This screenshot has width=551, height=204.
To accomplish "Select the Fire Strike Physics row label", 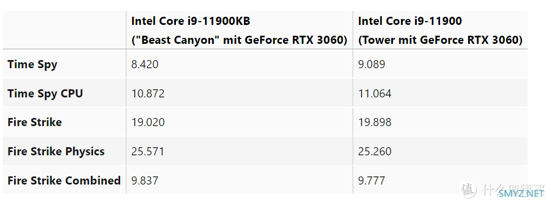I will [x=56, y=152].
